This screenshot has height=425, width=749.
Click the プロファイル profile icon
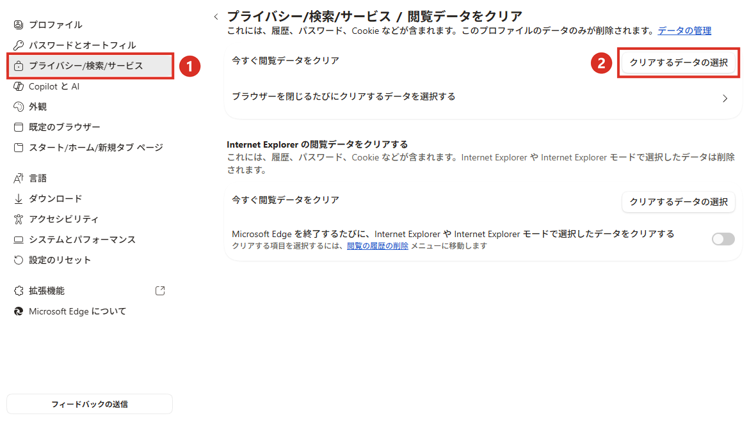click(19, 25)
